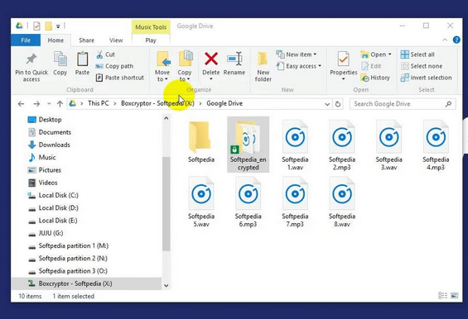Select Boxcryptor - Softpedia (X:) in sidebar
This screenshot has height=319, width=468.
click(86, 283)
